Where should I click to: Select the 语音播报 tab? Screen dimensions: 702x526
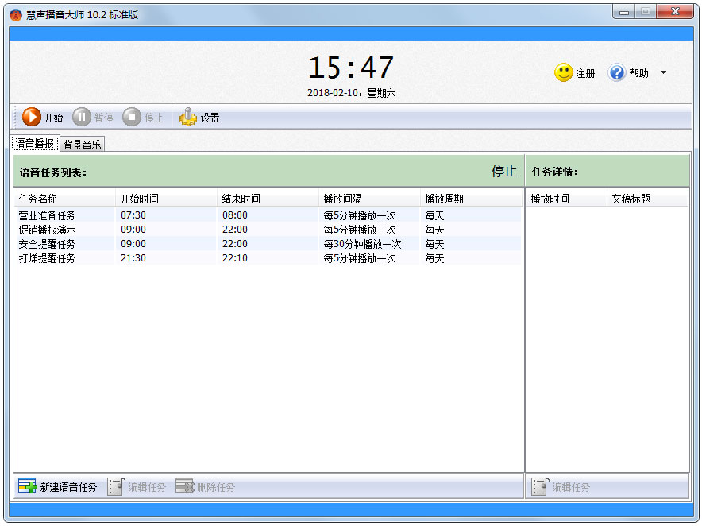[35, 144]
